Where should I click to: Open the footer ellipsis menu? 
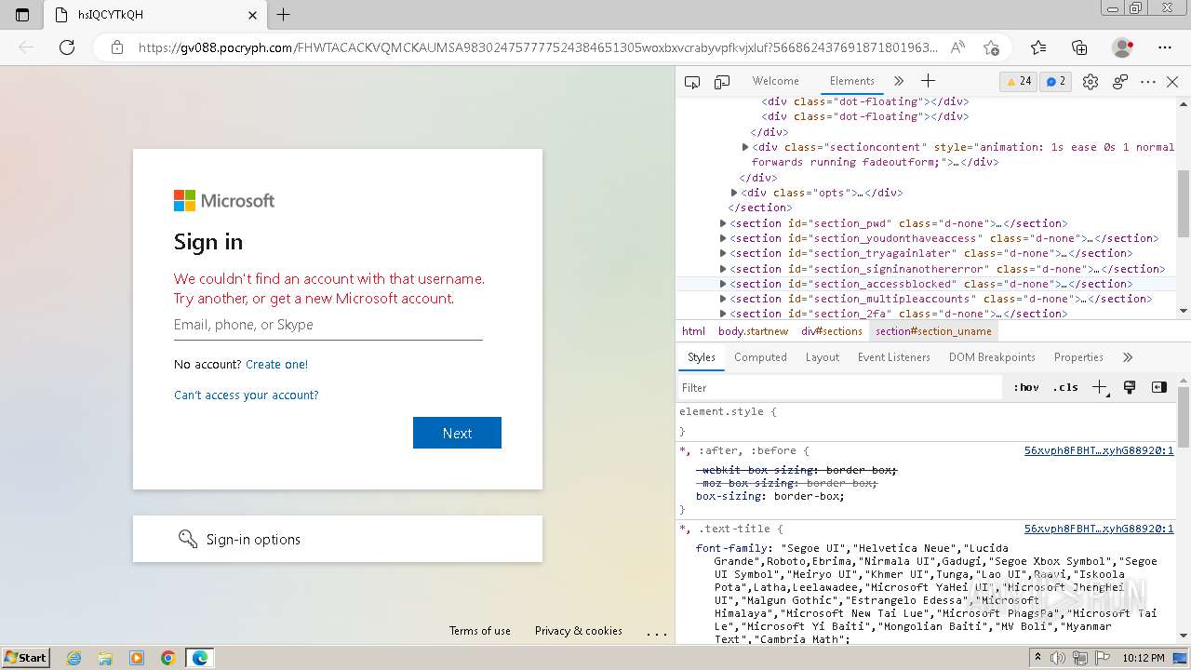pos(657,632)
